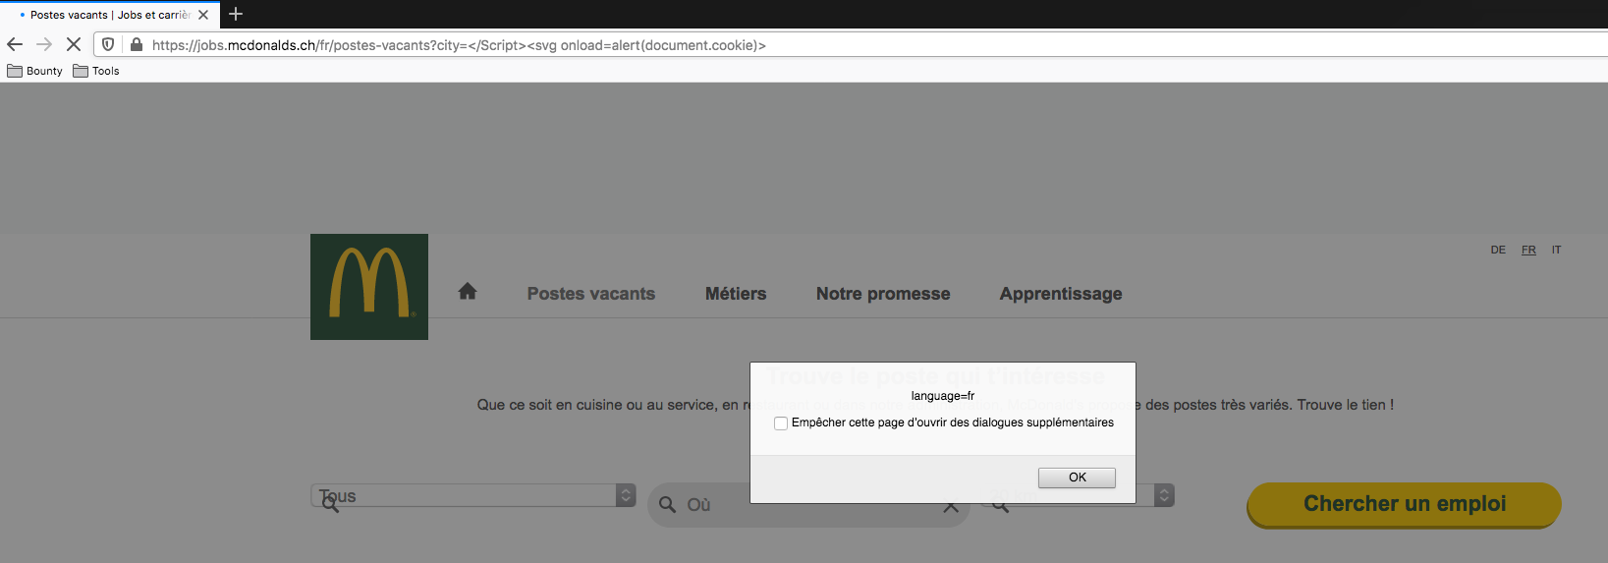Click the magnifier icon in Où field
This screenshot has height=563, width=1608.
[667, 504]
